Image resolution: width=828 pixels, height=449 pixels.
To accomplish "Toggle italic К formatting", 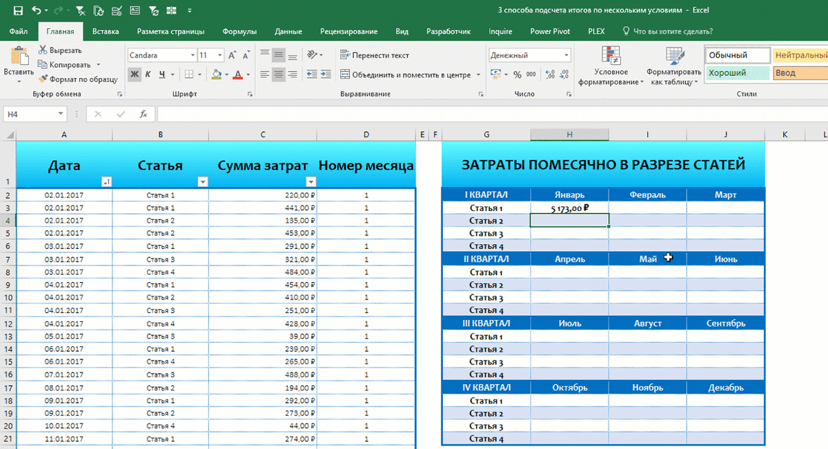I will tap(148, 74).
